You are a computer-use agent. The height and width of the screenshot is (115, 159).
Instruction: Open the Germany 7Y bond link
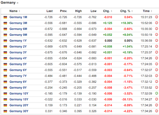18,76
